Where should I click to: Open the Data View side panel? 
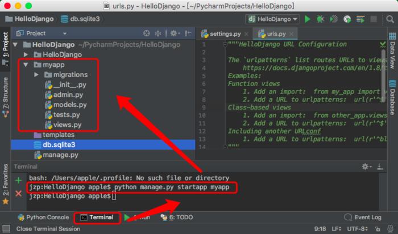click(392, 50)
